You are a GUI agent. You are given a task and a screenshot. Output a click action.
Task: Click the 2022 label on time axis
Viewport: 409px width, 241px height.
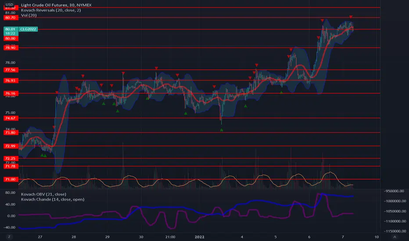tap(200, 237)
